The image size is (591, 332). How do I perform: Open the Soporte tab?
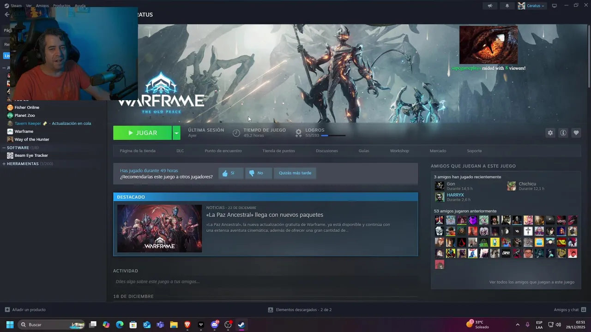click(474, 151)
